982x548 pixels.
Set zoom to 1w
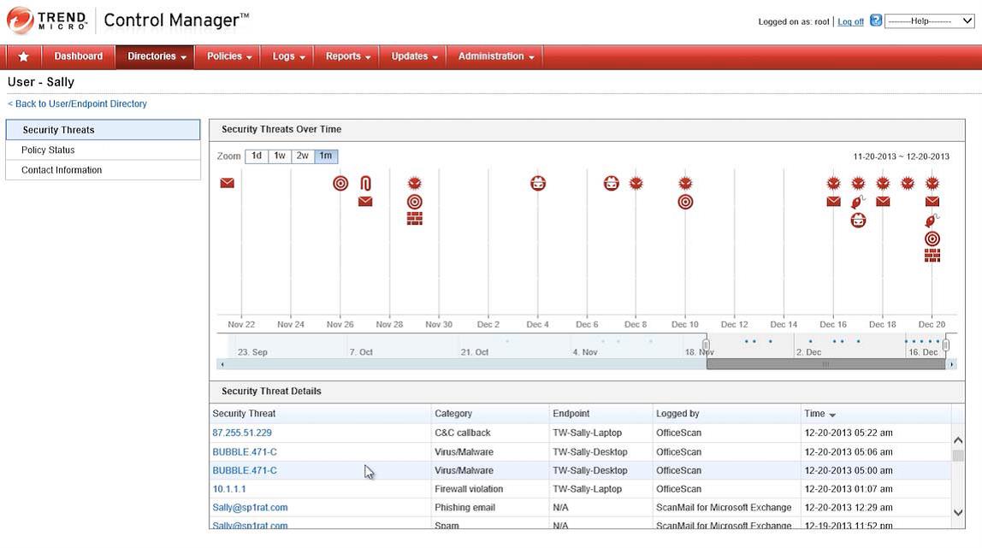click(x=280, y=156)
